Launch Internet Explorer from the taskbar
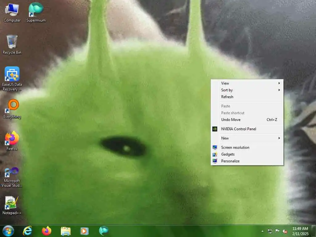 27,231
